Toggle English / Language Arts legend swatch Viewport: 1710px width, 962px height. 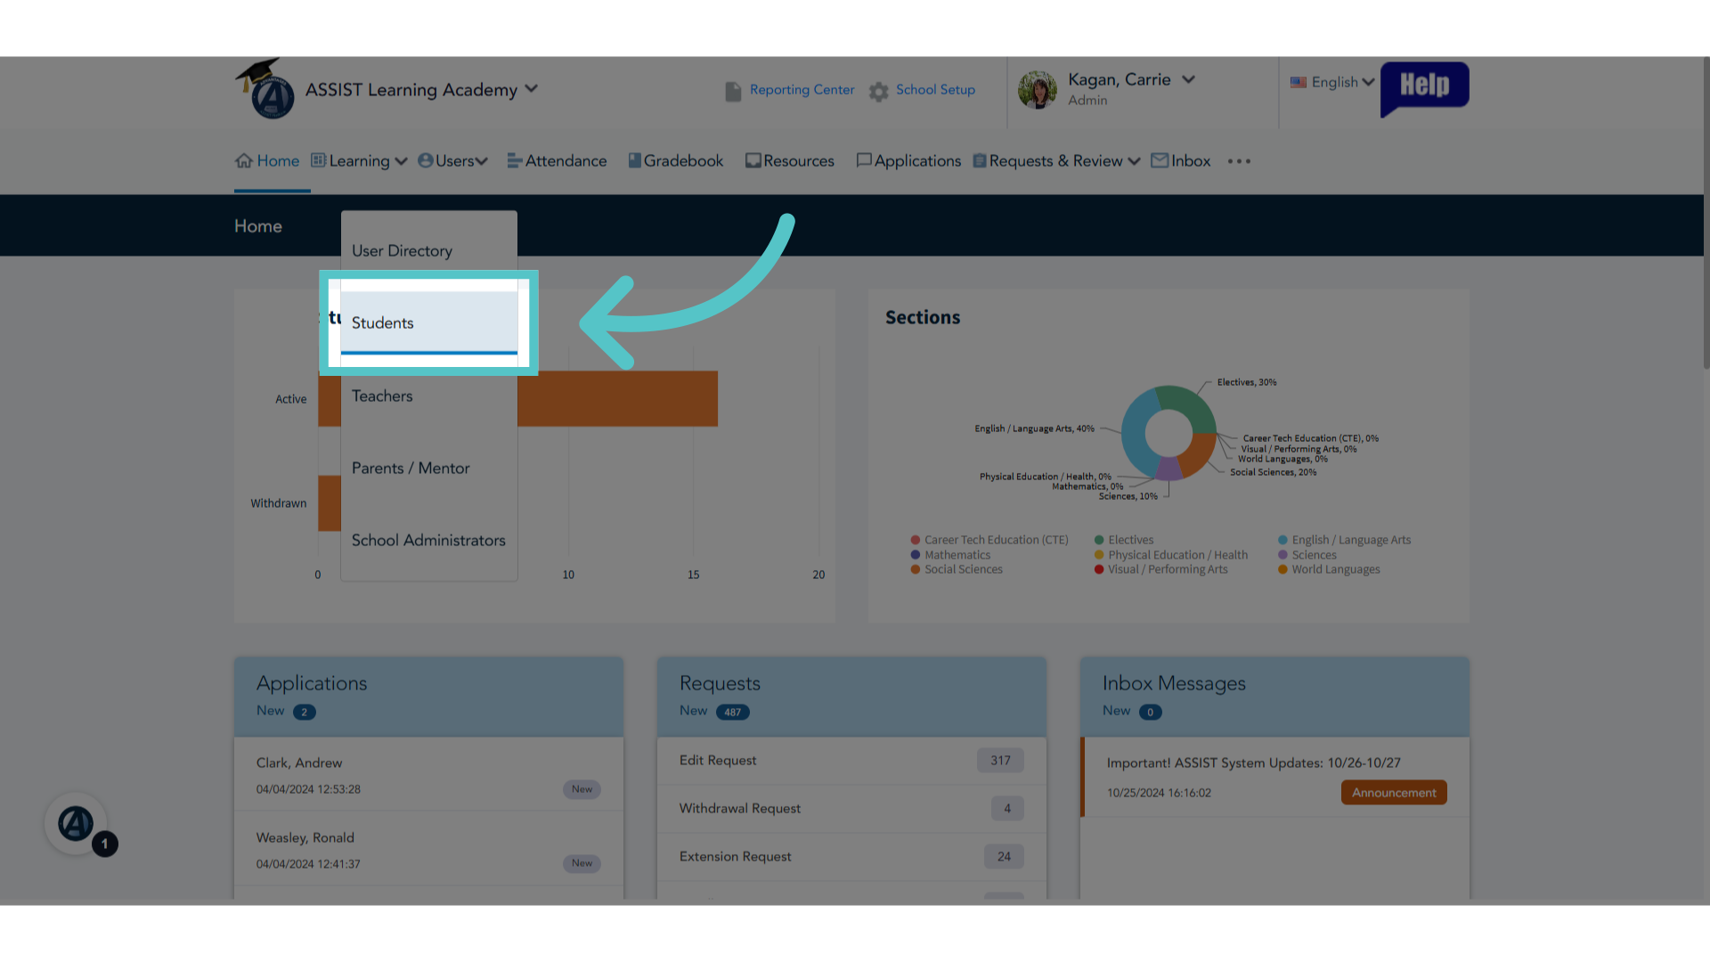pos(1282,540)
